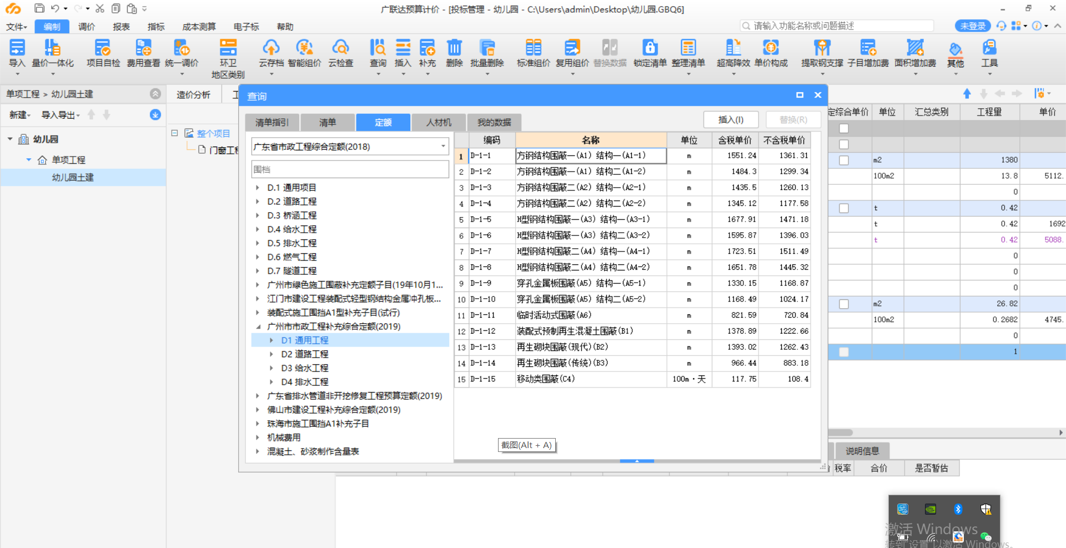Click the 删除 delete trash icon
1066x548 pixels.
[454, 54]
